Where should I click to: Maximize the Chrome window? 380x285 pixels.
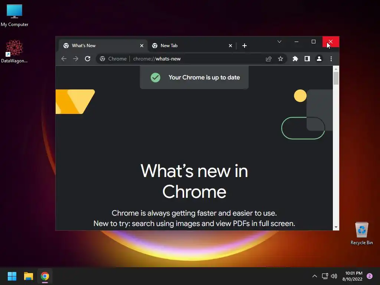tap(313, 42)
